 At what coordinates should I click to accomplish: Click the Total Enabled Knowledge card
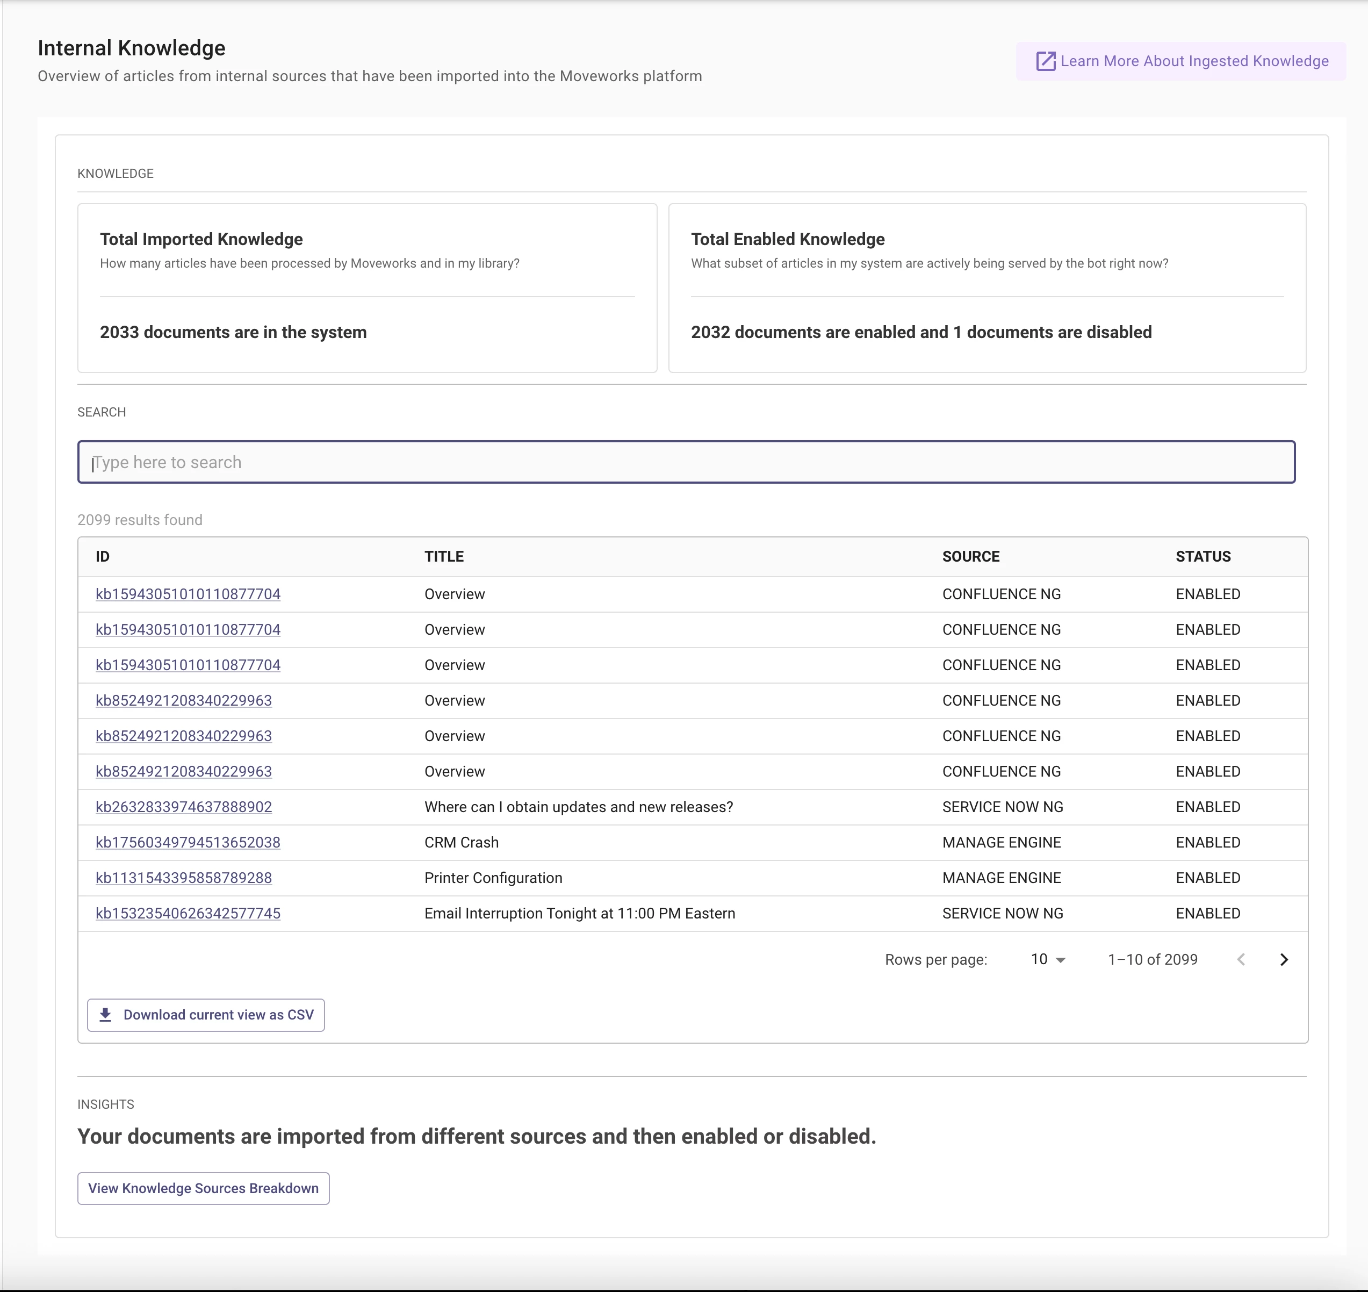(x=987, y=288)
